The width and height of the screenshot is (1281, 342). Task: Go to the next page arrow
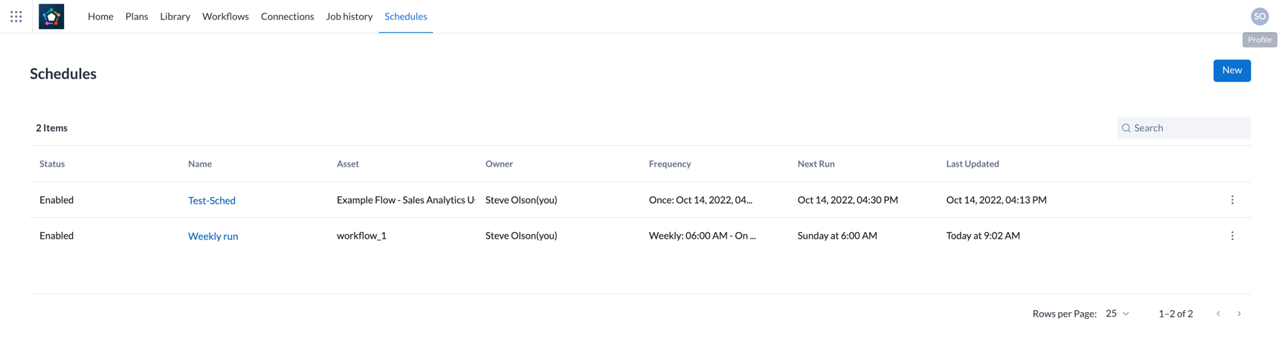pos(1239,314)
